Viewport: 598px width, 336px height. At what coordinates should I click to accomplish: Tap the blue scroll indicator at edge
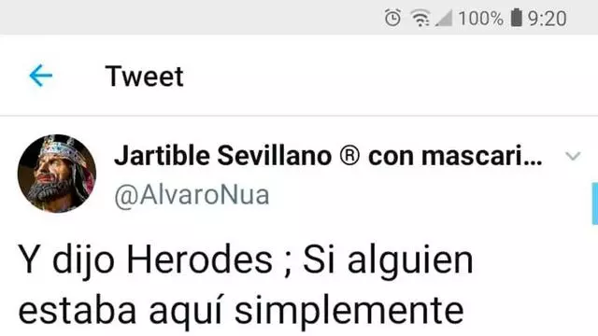tap(594, 203)
